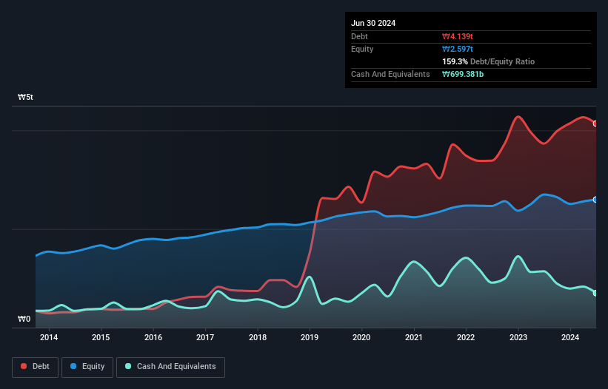The height and width of the screenshot is (389, 608).
Task: Click the red Debt legend dot
Action: click(x=24, y=366)
